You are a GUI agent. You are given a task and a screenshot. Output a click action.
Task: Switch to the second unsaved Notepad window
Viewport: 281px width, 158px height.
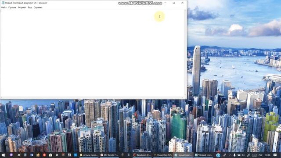(204, 155)
